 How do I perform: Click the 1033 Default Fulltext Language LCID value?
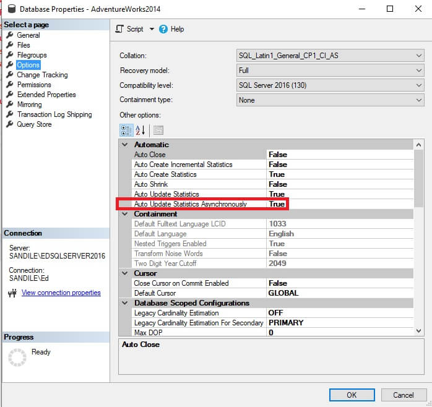278,224
